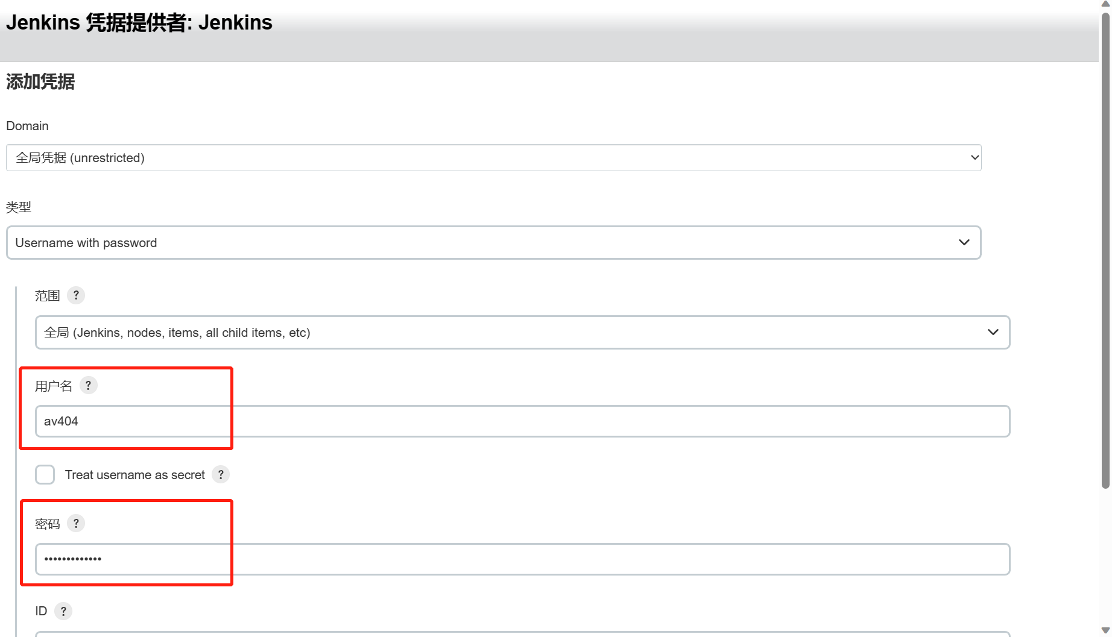Screen dimensions: 1112x637
Task: Click the Treat username as secret label text
Action: pos(135,475)
